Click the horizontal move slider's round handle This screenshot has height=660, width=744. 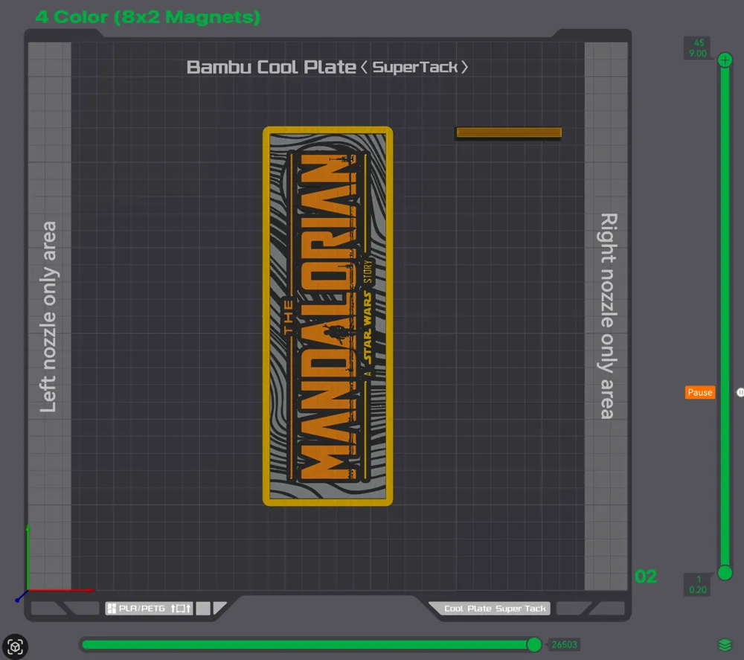tap(534, 644)
